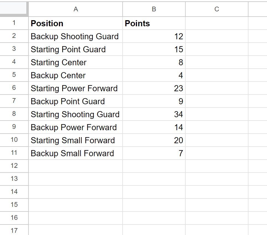
Task: Select row 16 header
Action: click(x=14, y=218)
